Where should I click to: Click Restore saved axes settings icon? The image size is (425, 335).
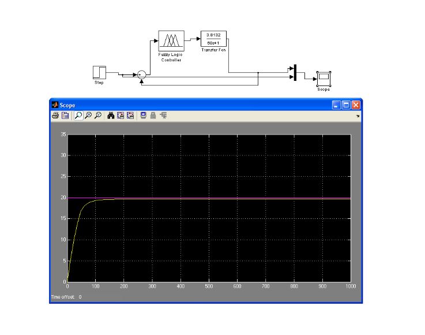(x=130, y=116)
